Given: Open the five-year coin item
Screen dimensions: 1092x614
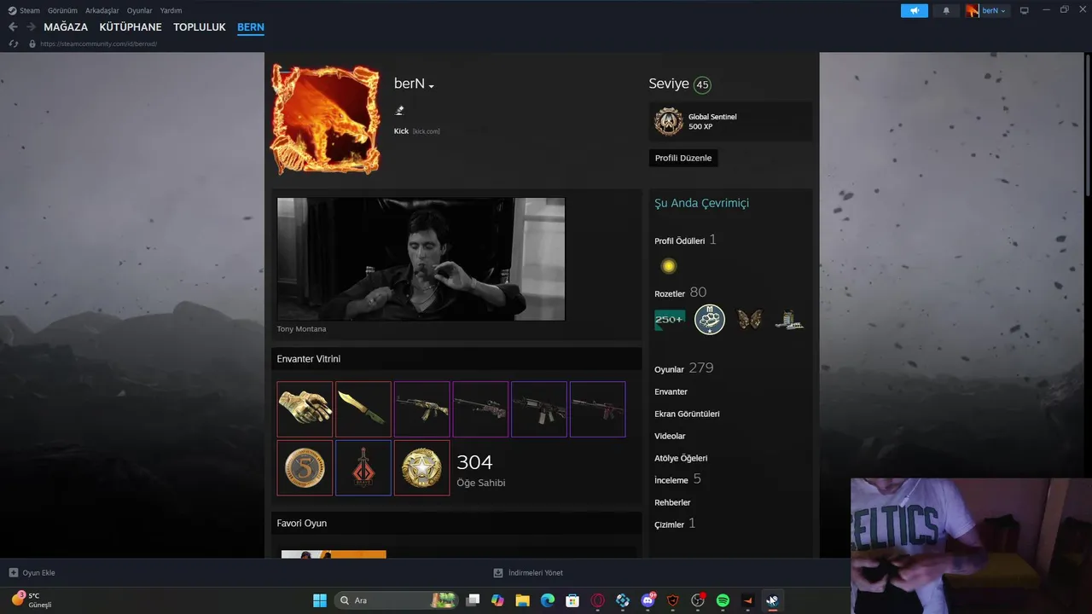Looking at the screenshot, I should click(305, 467).
